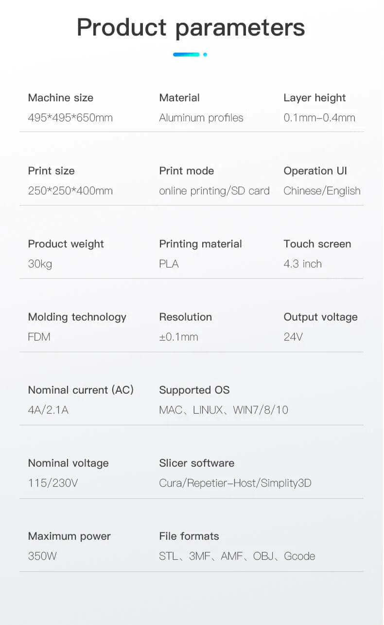Select the Aluminum profiles material value
384x625 pixels.
[201, 118]
